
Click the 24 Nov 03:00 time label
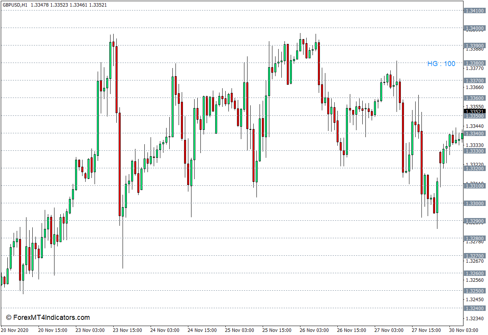point(165,330)
